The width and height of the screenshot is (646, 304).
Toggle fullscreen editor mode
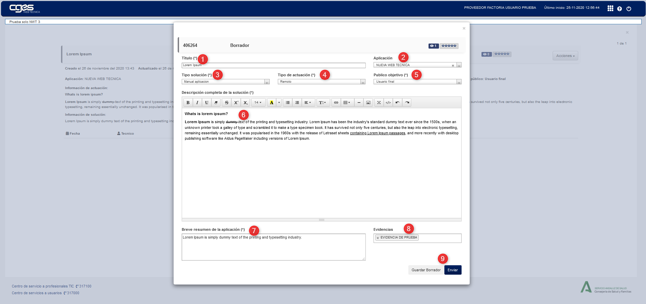point(379,103)
